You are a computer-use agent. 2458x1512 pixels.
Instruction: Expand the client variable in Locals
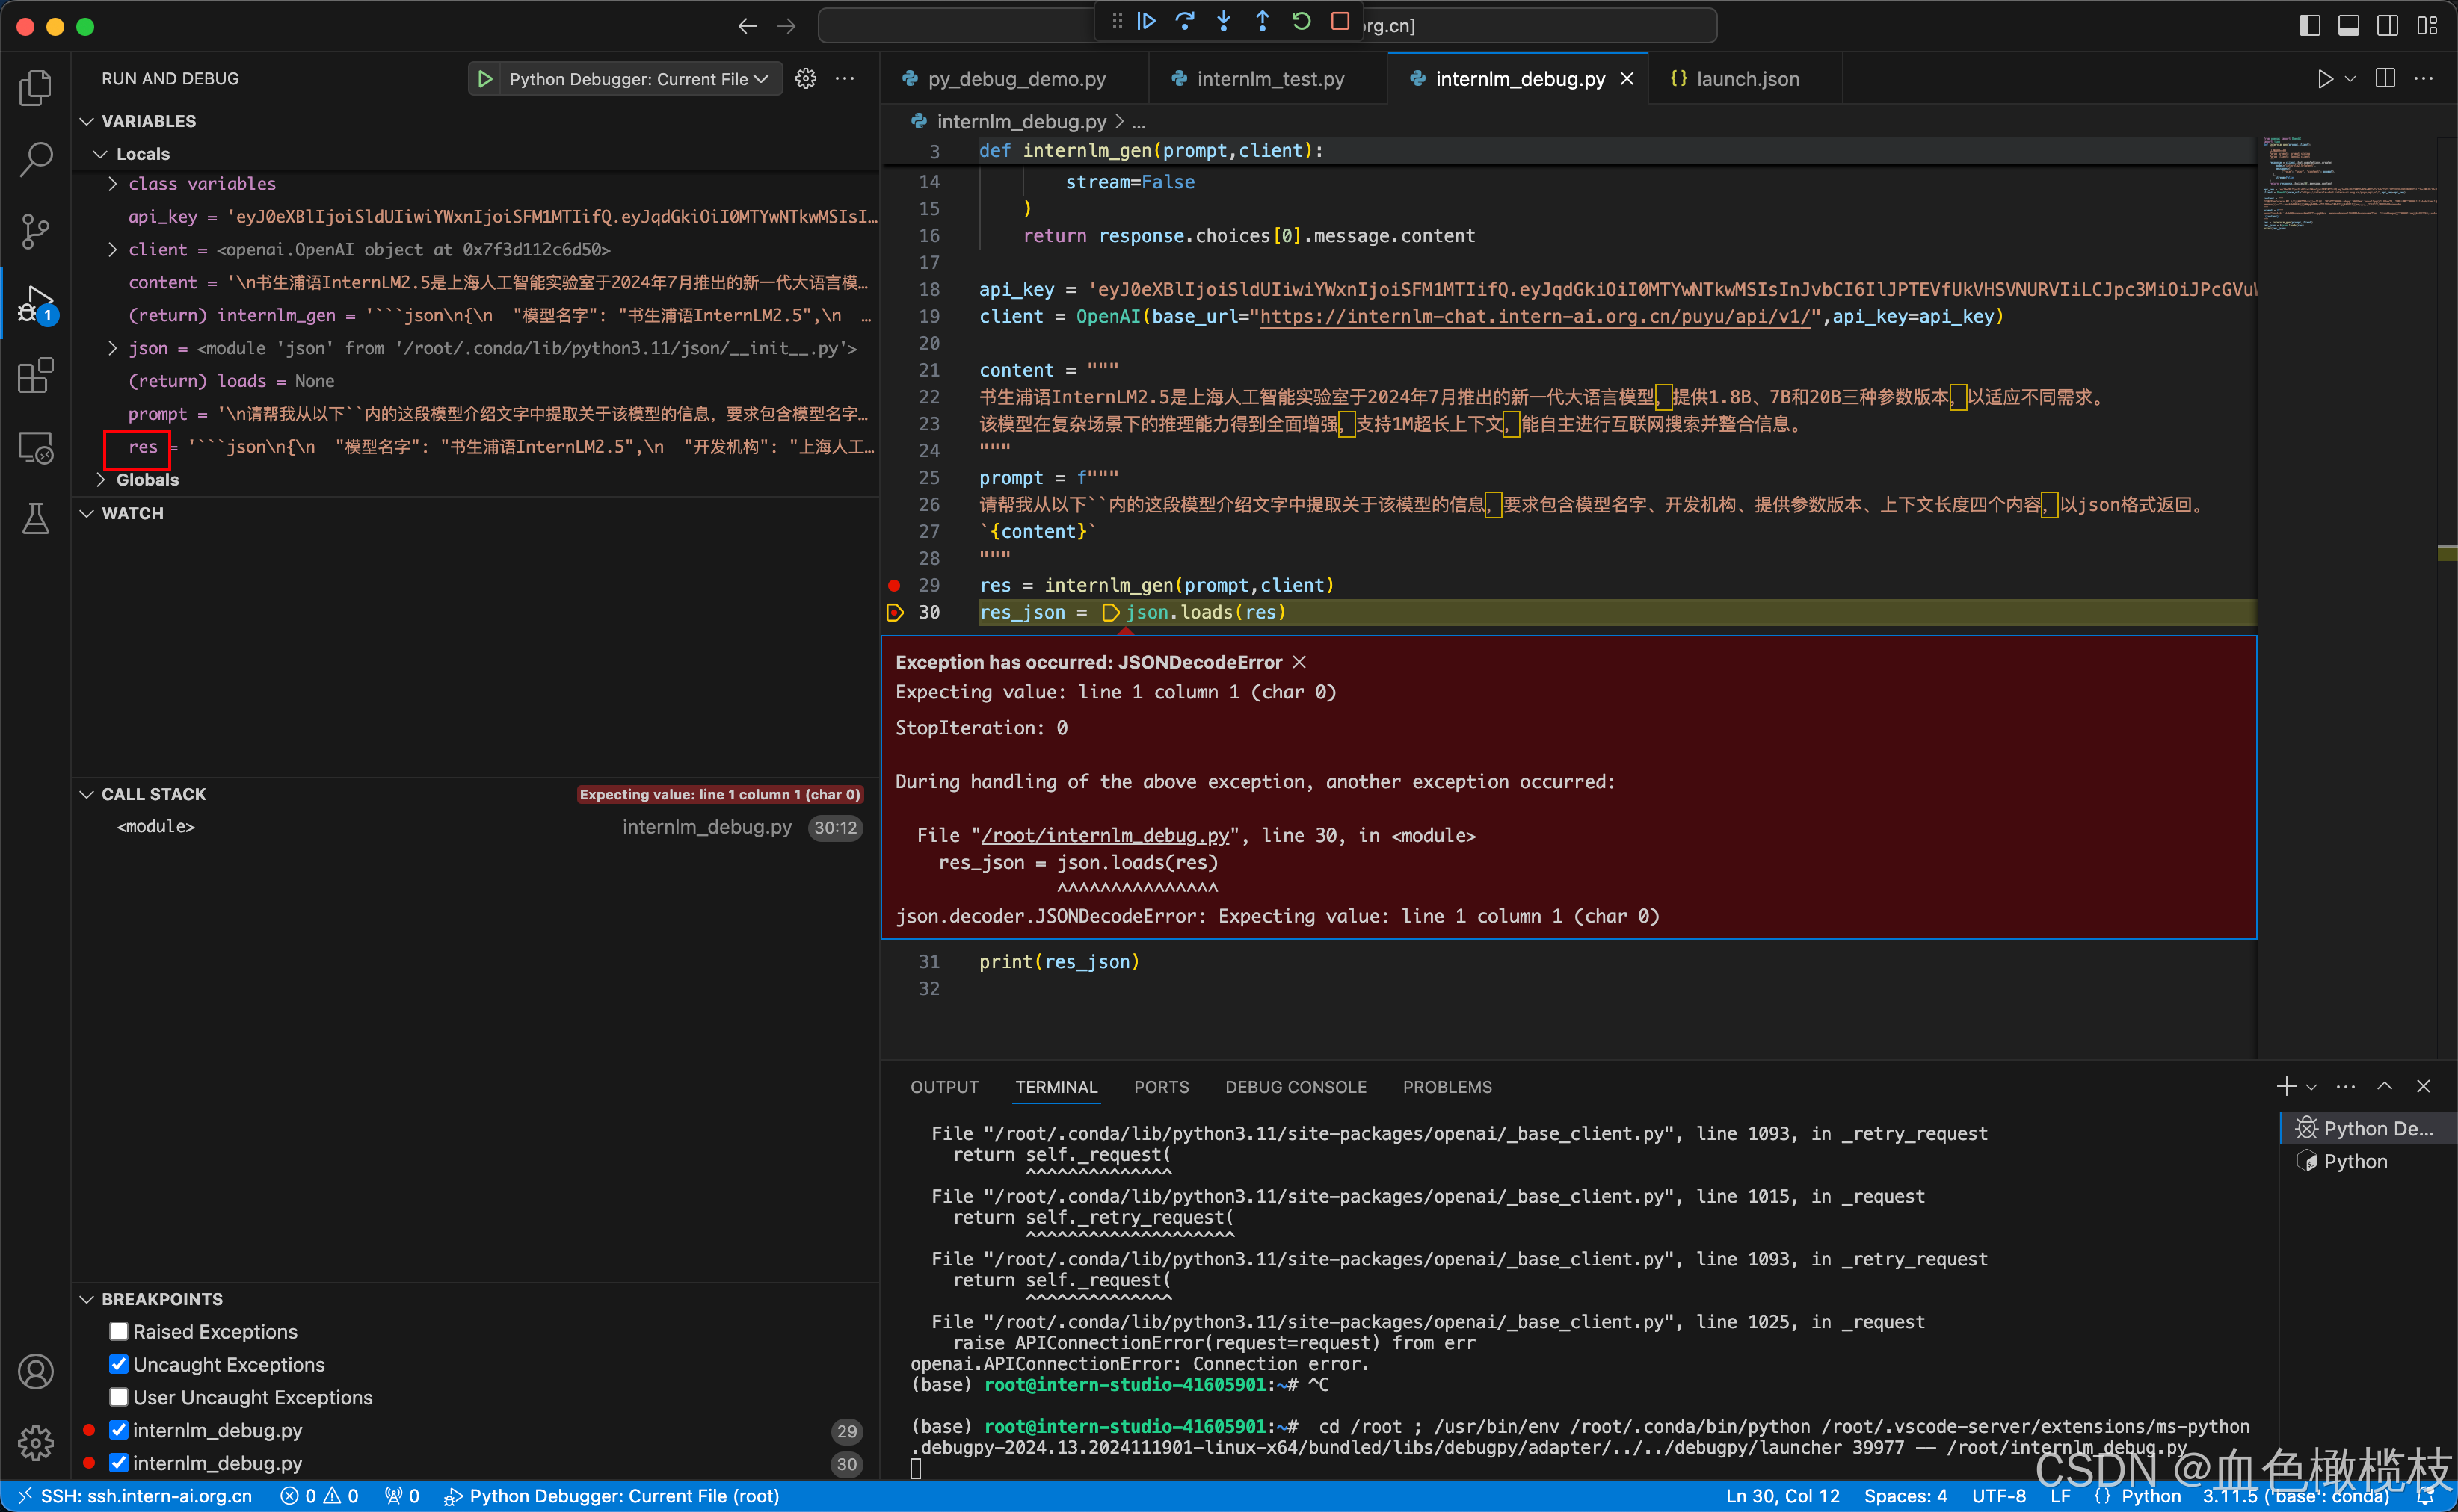(x=113, y=250)
